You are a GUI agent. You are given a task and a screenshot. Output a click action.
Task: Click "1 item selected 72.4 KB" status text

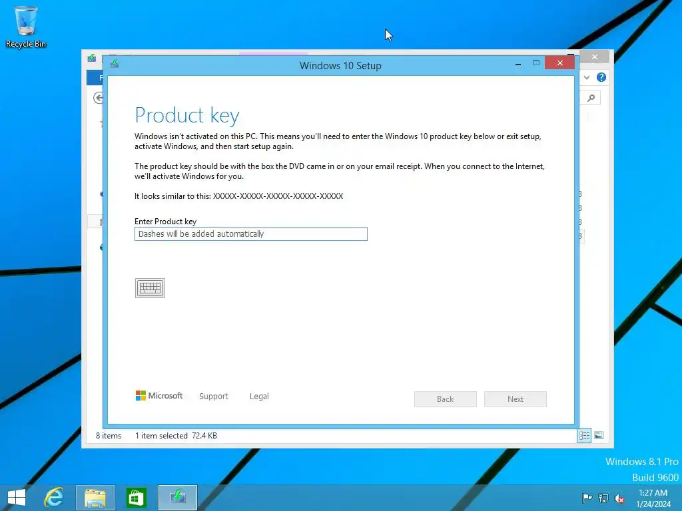(x=176, y=435)
